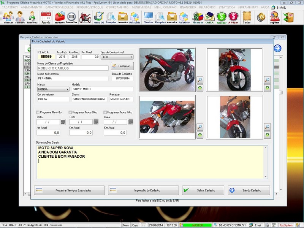Click the Produtos toolbox icon
The image size is (304, 228).
pyautogui.click(x=59, y=17)
